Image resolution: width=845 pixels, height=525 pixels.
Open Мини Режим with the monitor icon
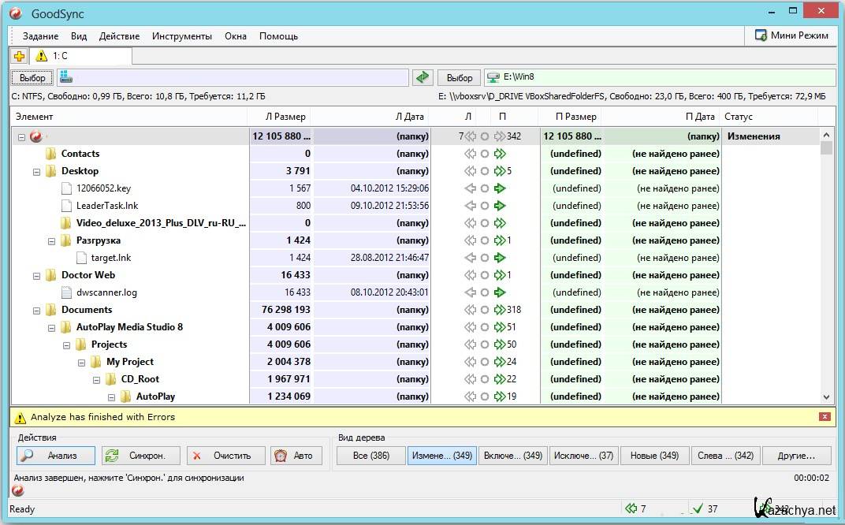(x=793, y=35)
